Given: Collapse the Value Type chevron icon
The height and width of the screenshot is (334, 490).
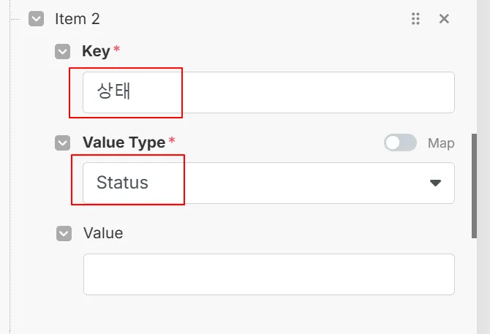Looking at the screenshot, I should click(64, 143).
